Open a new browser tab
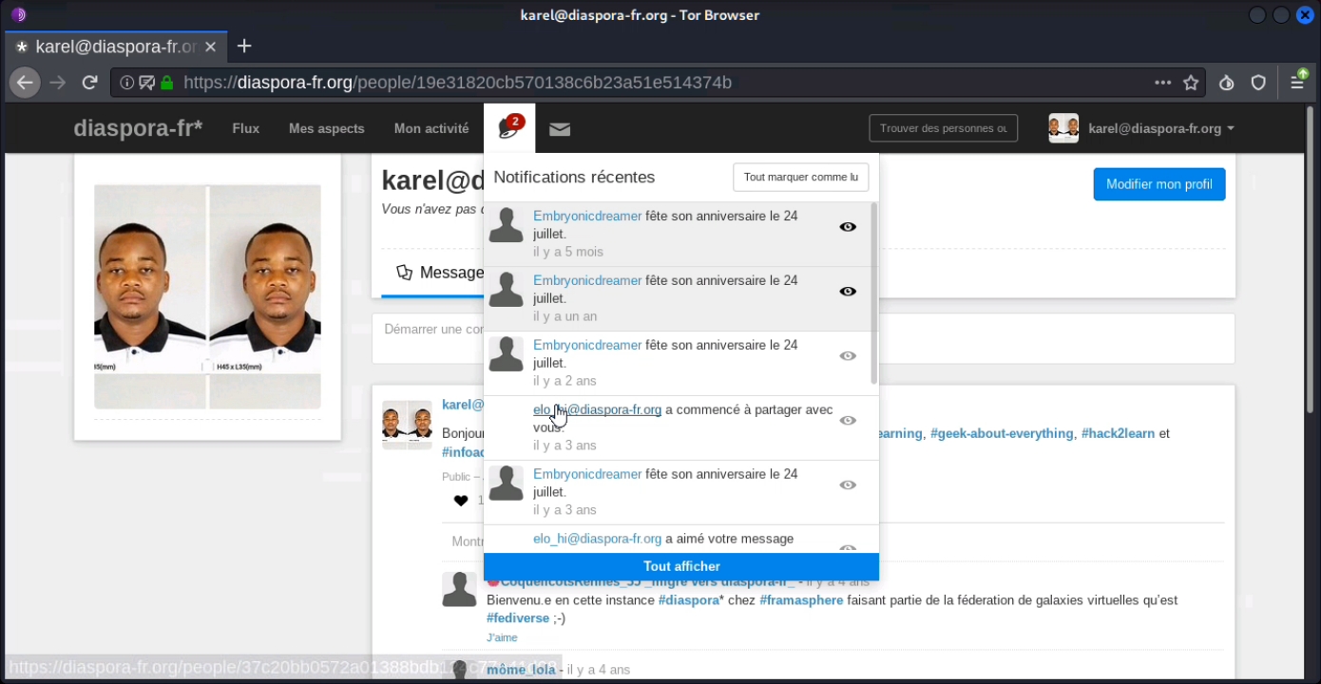This screenshot has height=684, width=1321. (x=244, y=46)
